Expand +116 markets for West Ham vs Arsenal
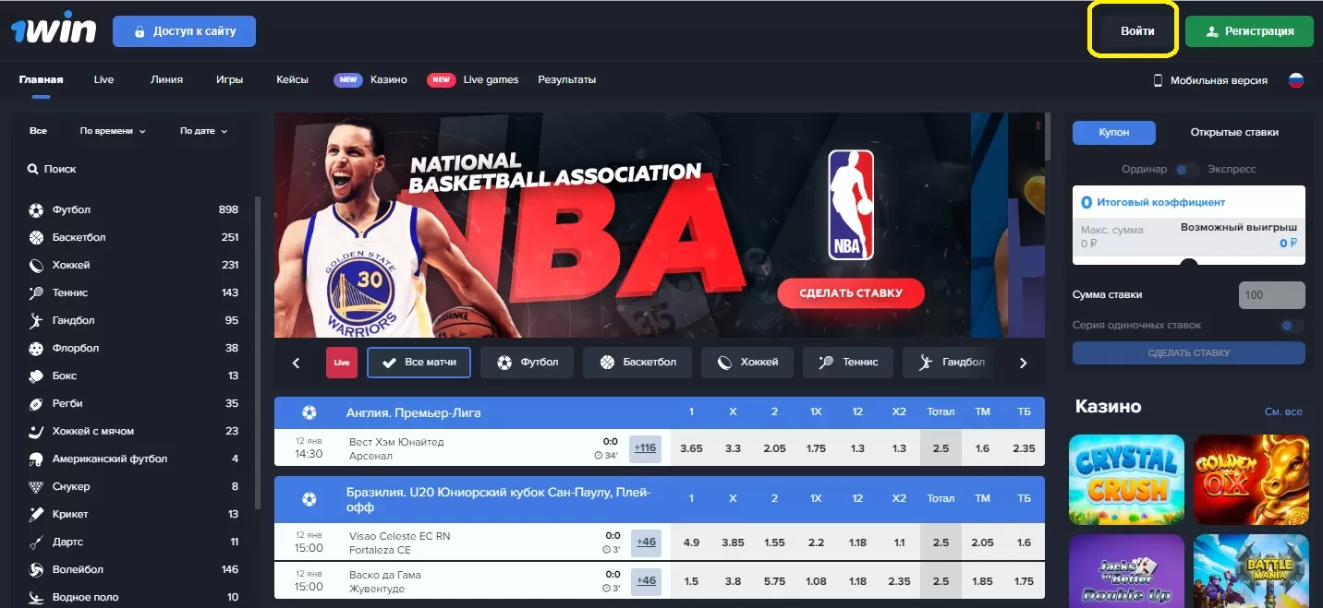 (646, 448)
